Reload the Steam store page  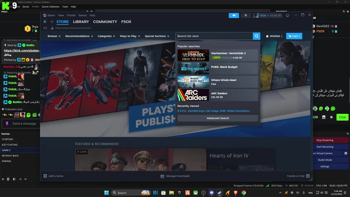tap(45, 28)
